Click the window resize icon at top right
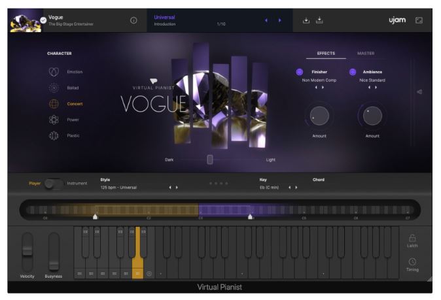The image size is (441, 300). tap(419, 20)
